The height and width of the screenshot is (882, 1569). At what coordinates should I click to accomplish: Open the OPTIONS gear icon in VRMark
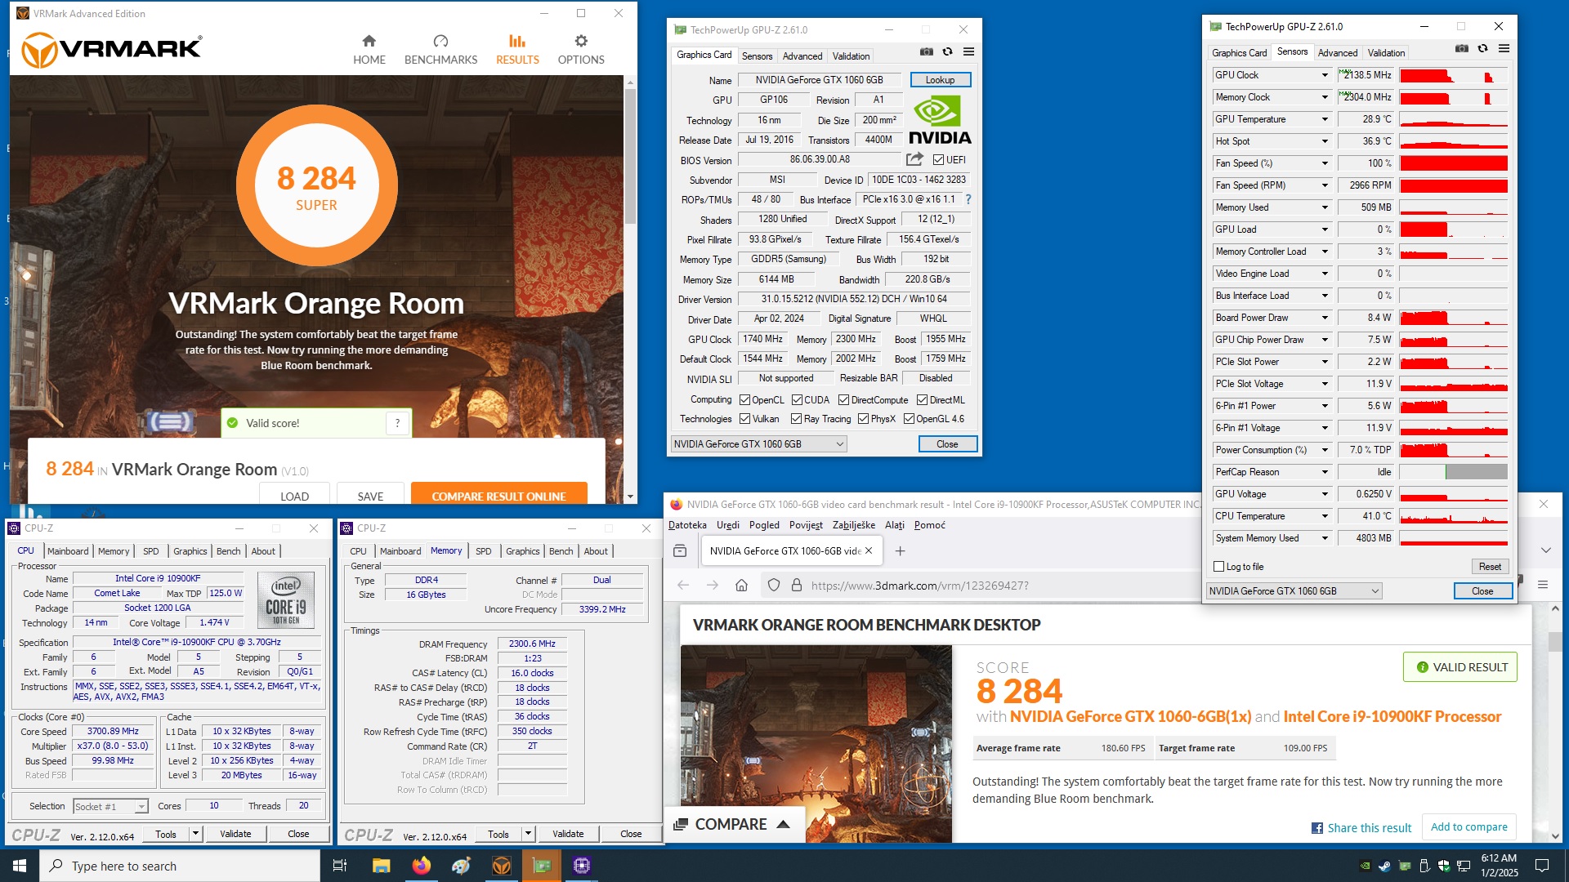[x=581, y=41]
